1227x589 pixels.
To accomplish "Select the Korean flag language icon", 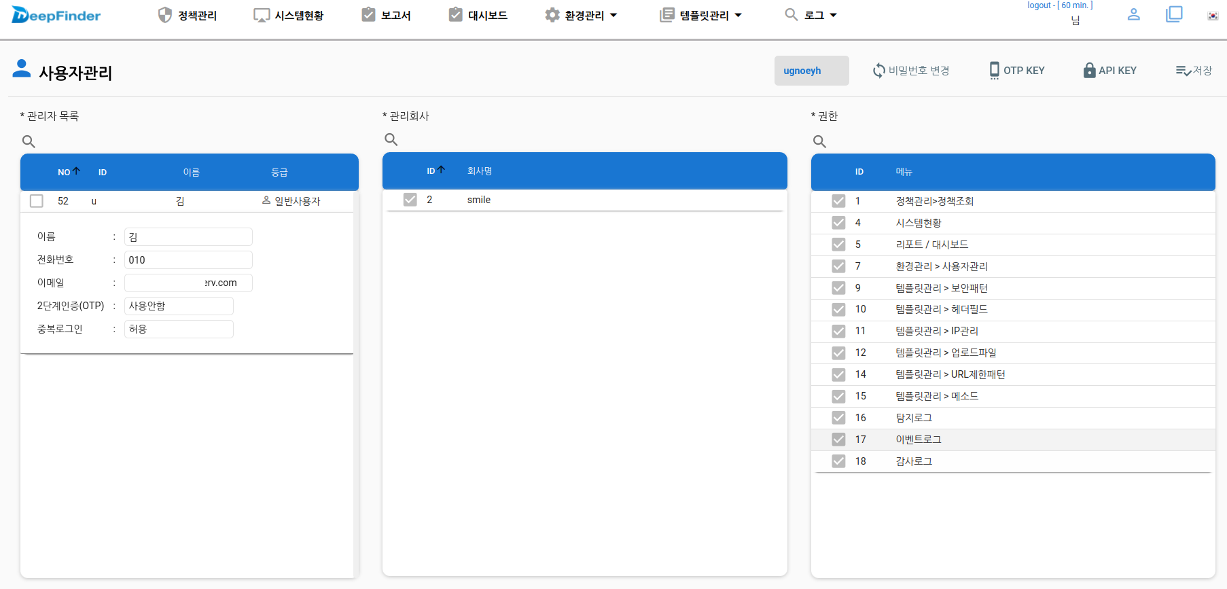I will coord(1212,16).
